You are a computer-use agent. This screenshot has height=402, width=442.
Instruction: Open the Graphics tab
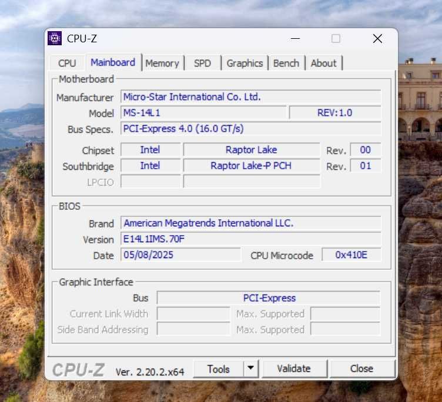click(x=245, y=63)
